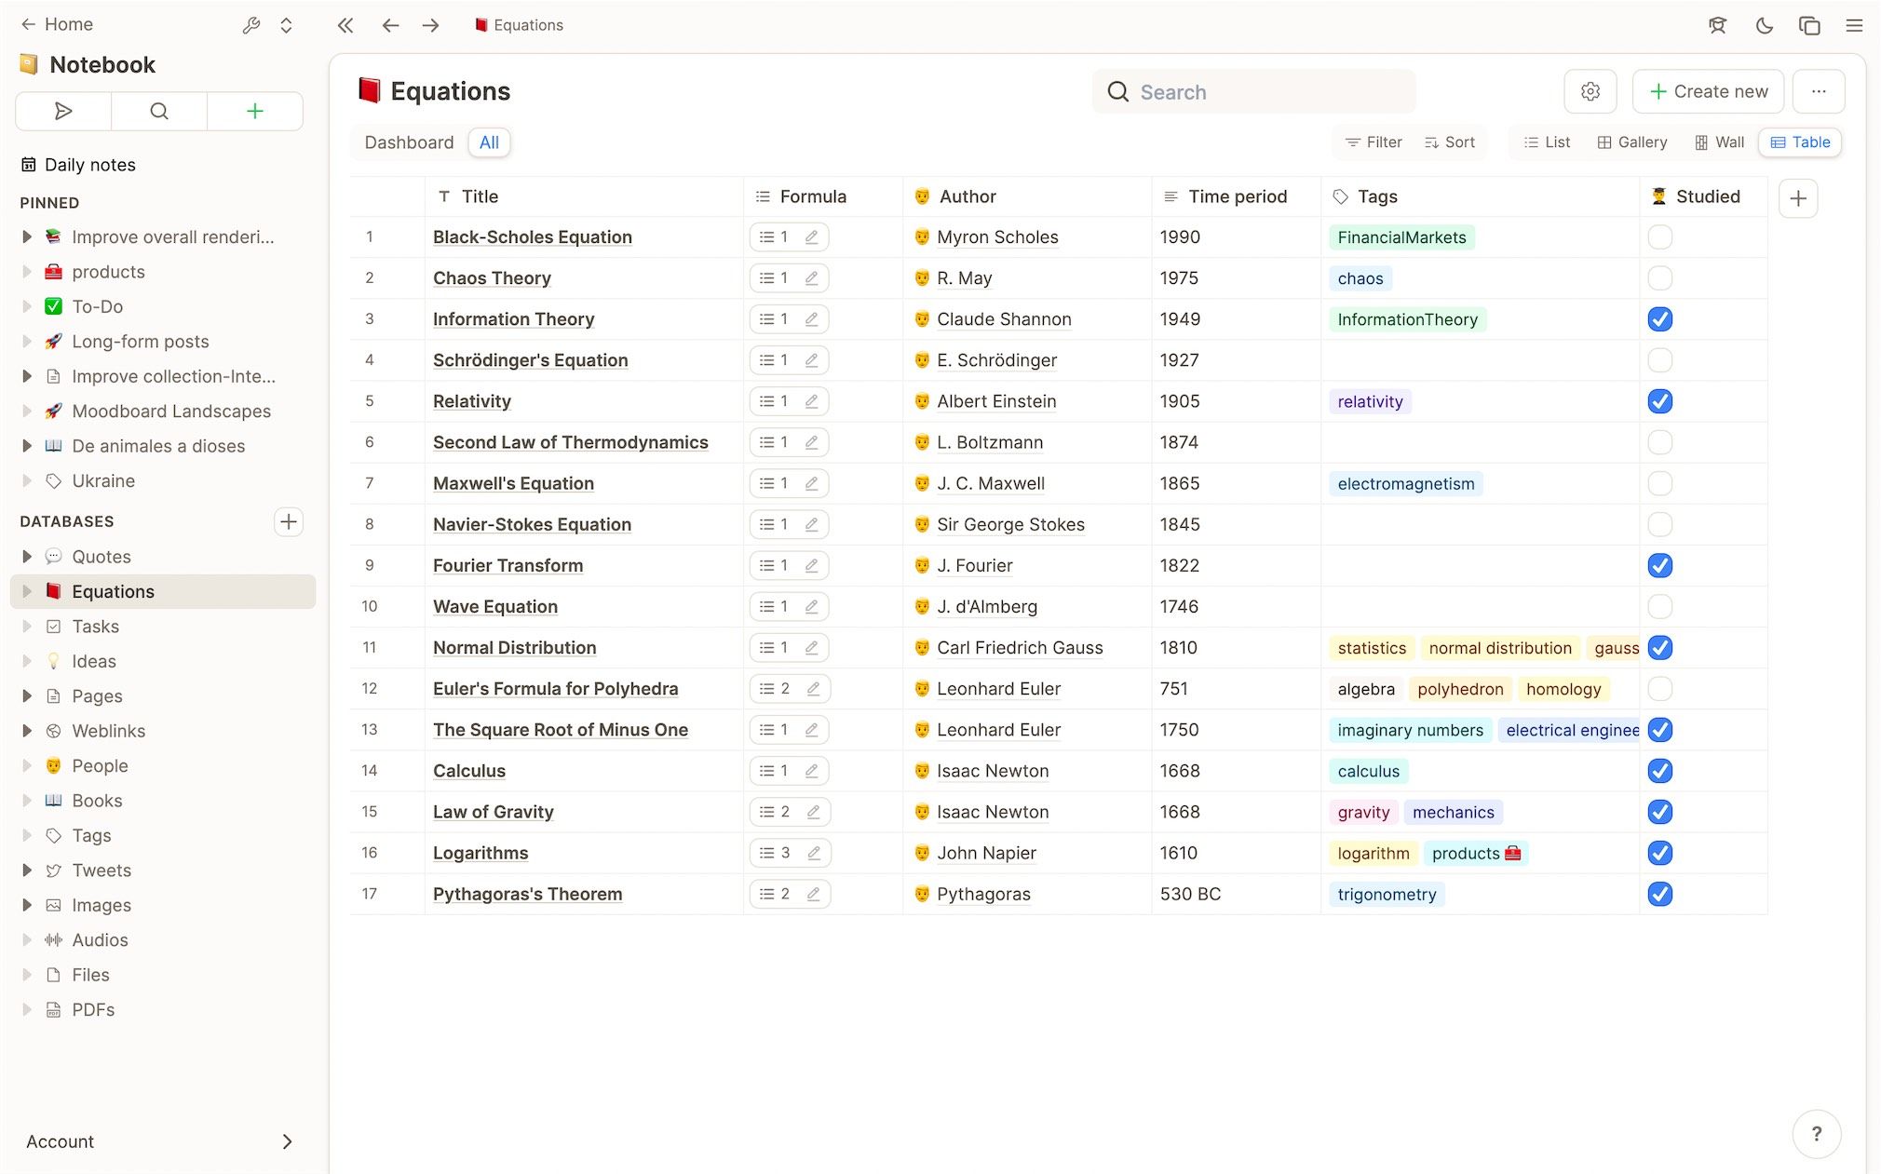Add a new table column with plus icon

(x=1797, y=197)
